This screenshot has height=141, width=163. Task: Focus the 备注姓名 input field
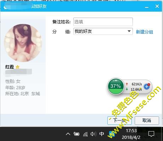(103, 22)
